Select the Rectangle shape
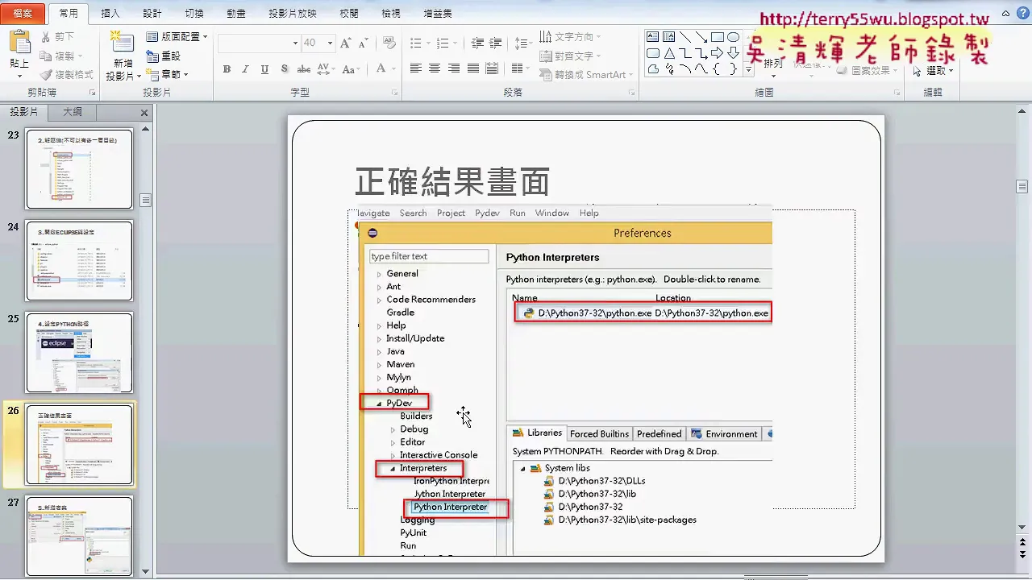Image resolution: width=1032 pixels, height=580 pixels. tap(717, 37)
